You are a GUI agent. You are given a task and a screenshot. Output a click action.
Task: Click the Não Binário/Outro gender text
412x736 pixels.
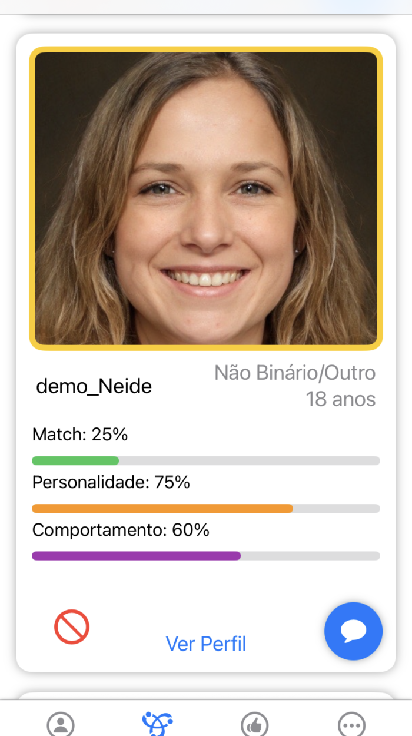pyautogui.click(x=294, y=373)
